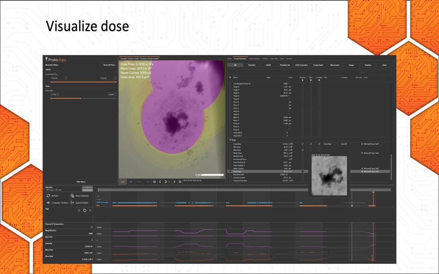
Task: Open Export/Publish using its icon
Action: (72, 203)
